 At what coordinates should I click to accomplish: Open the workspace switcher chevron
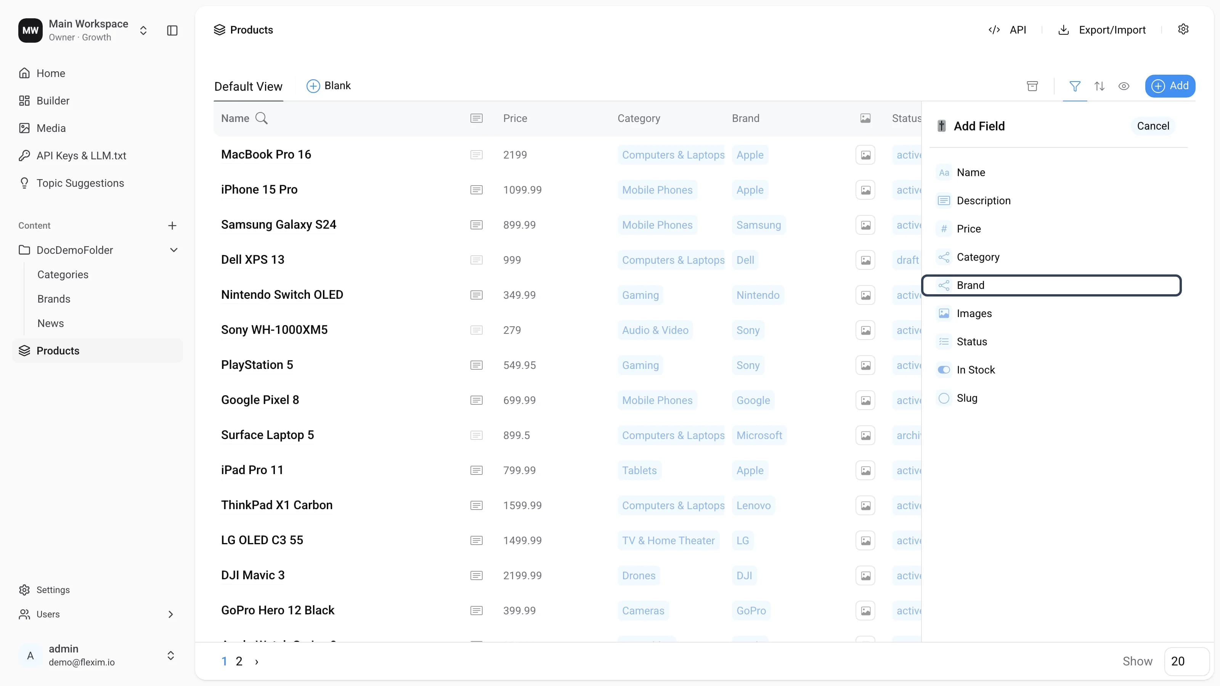coord(143,30)
